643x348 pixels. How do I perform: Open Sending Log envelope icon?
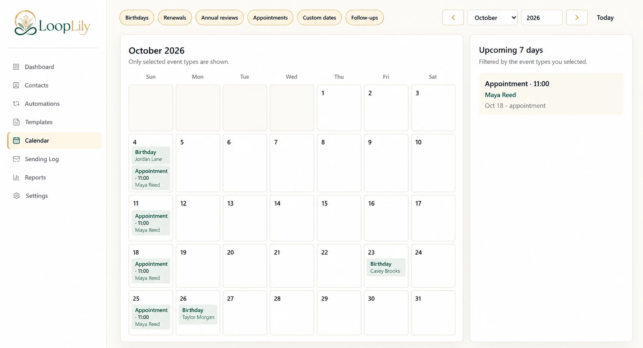16,159
